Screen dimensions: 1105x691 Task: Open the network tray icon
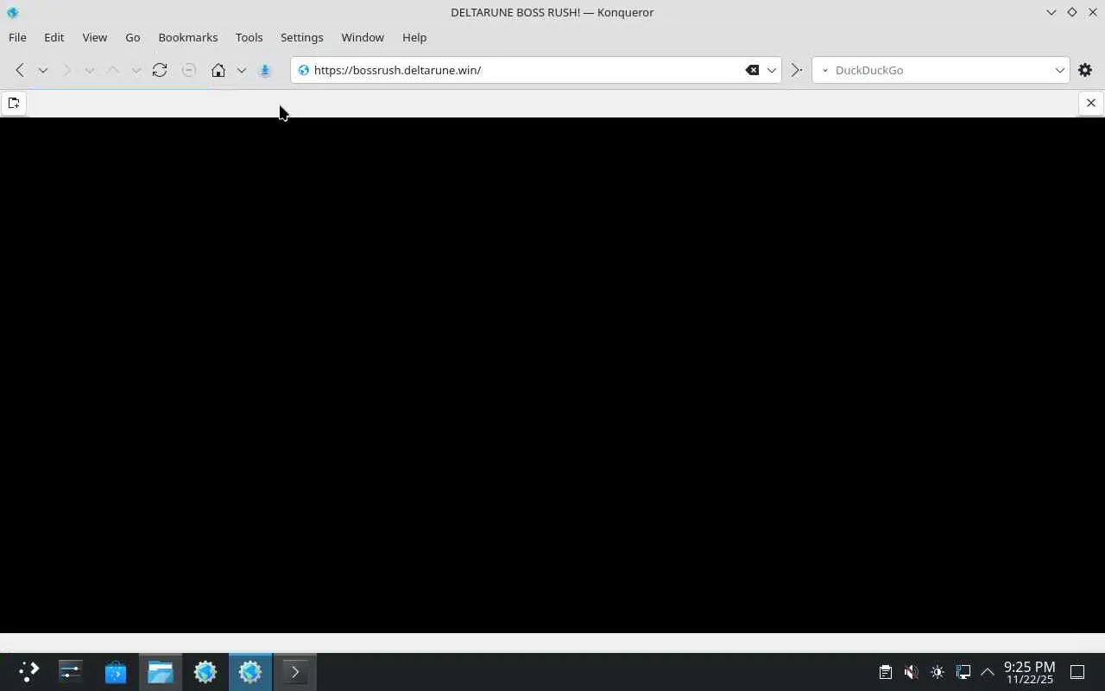point(963,672)
